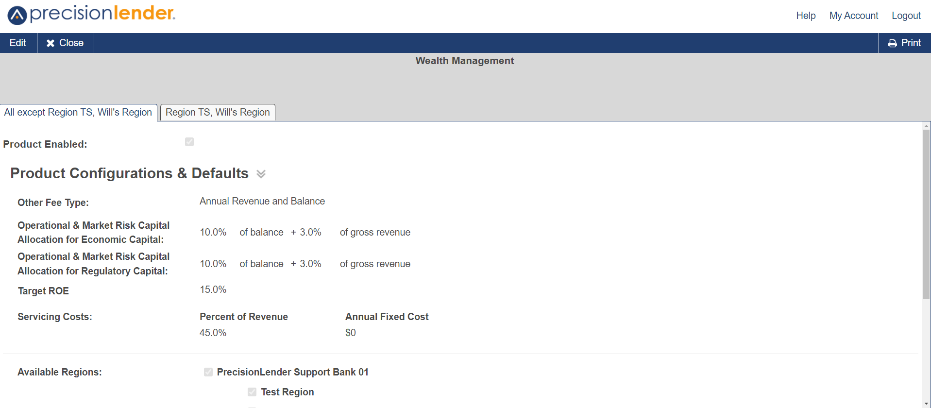Click 10.0% in Economic Capital row
Image resolution: width=931 pixels, height=408 pixels.
coord(213,232)
